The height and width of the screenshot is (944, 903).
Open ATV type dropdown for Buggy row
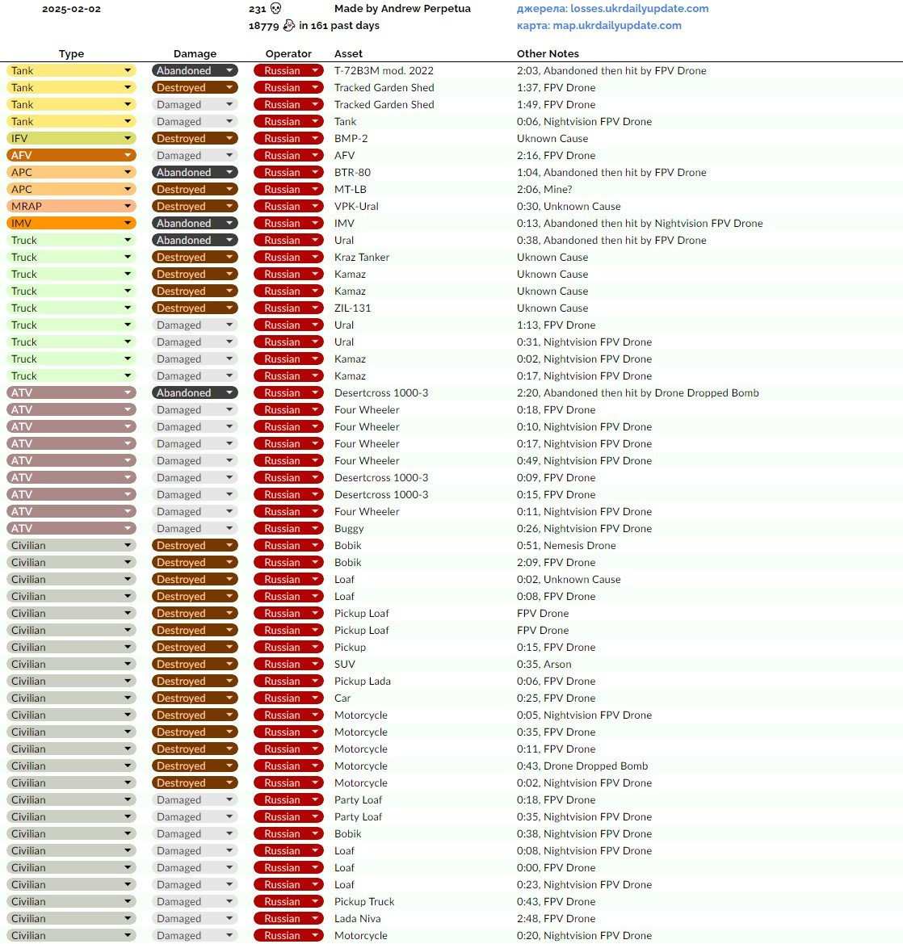71,528
